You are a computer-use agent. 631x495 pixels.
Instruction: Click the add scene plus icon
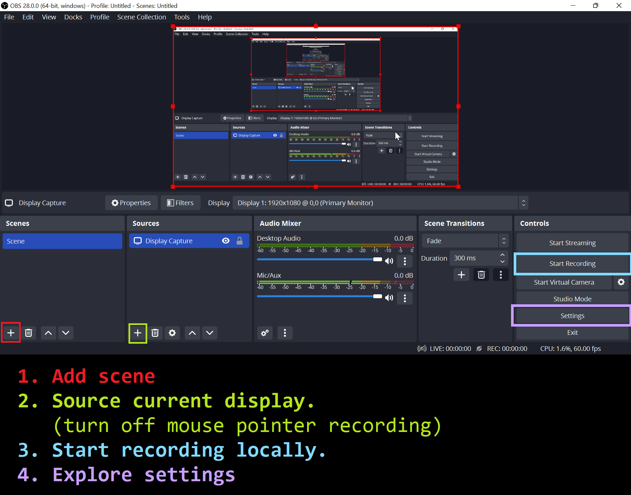pyautogui.click(x=11, y=333)
